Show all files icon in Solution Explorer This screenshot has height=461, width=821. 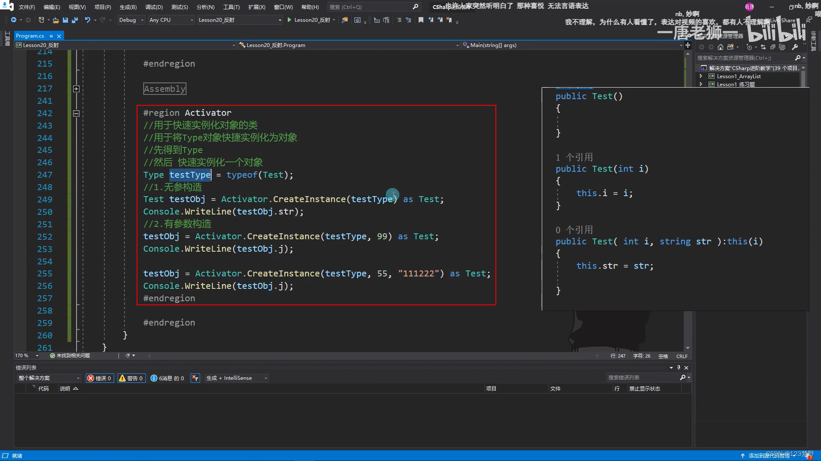point(782,47)
